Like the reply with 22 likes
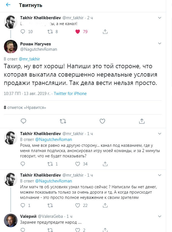The width and height of the screenshot is (172, 232). 78,206
